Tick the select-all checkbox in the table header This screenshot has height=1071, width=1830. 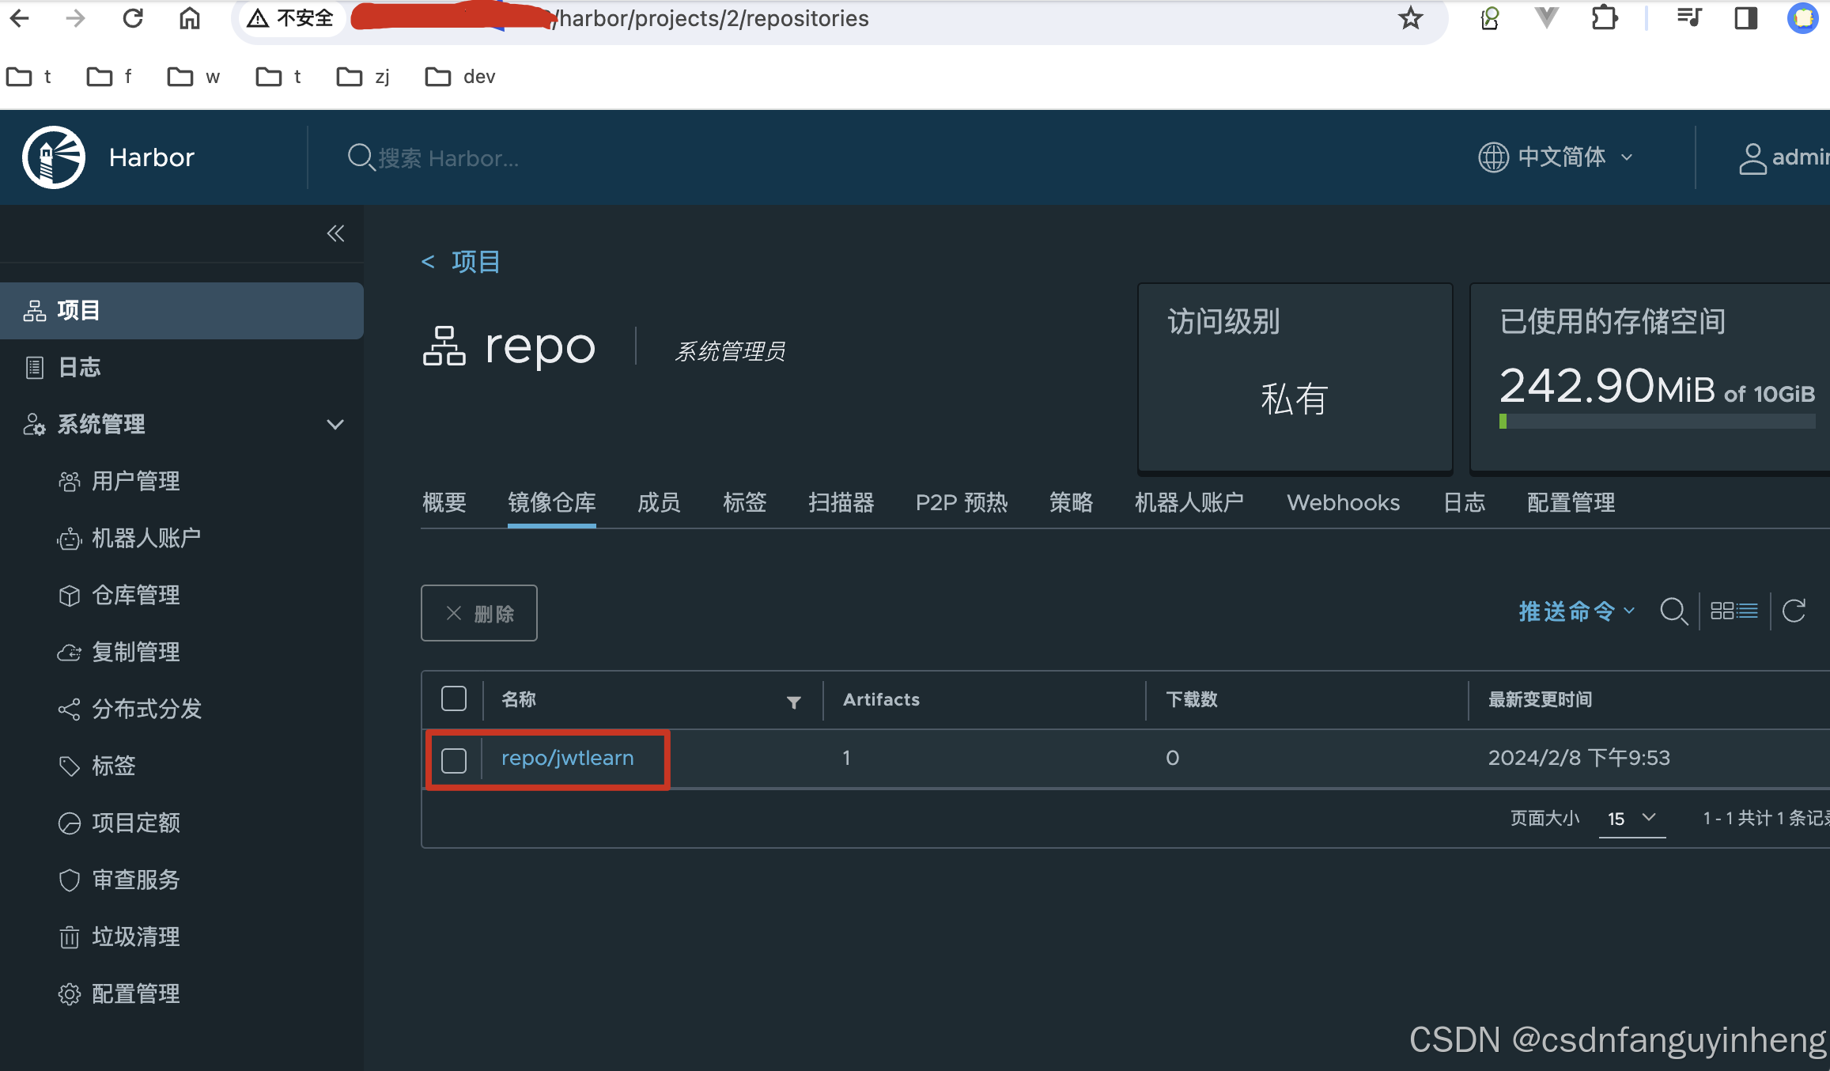454,698
